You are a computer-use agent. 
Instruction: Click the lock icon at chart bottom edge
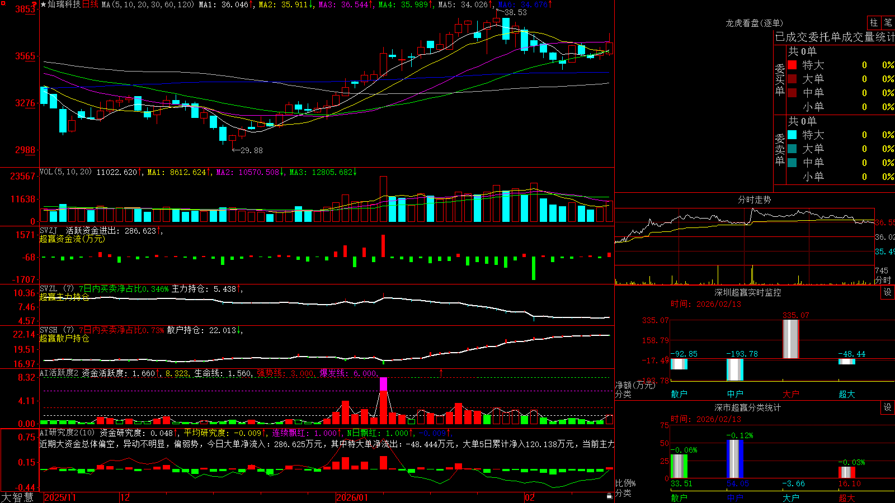click(x=609, y=496)
